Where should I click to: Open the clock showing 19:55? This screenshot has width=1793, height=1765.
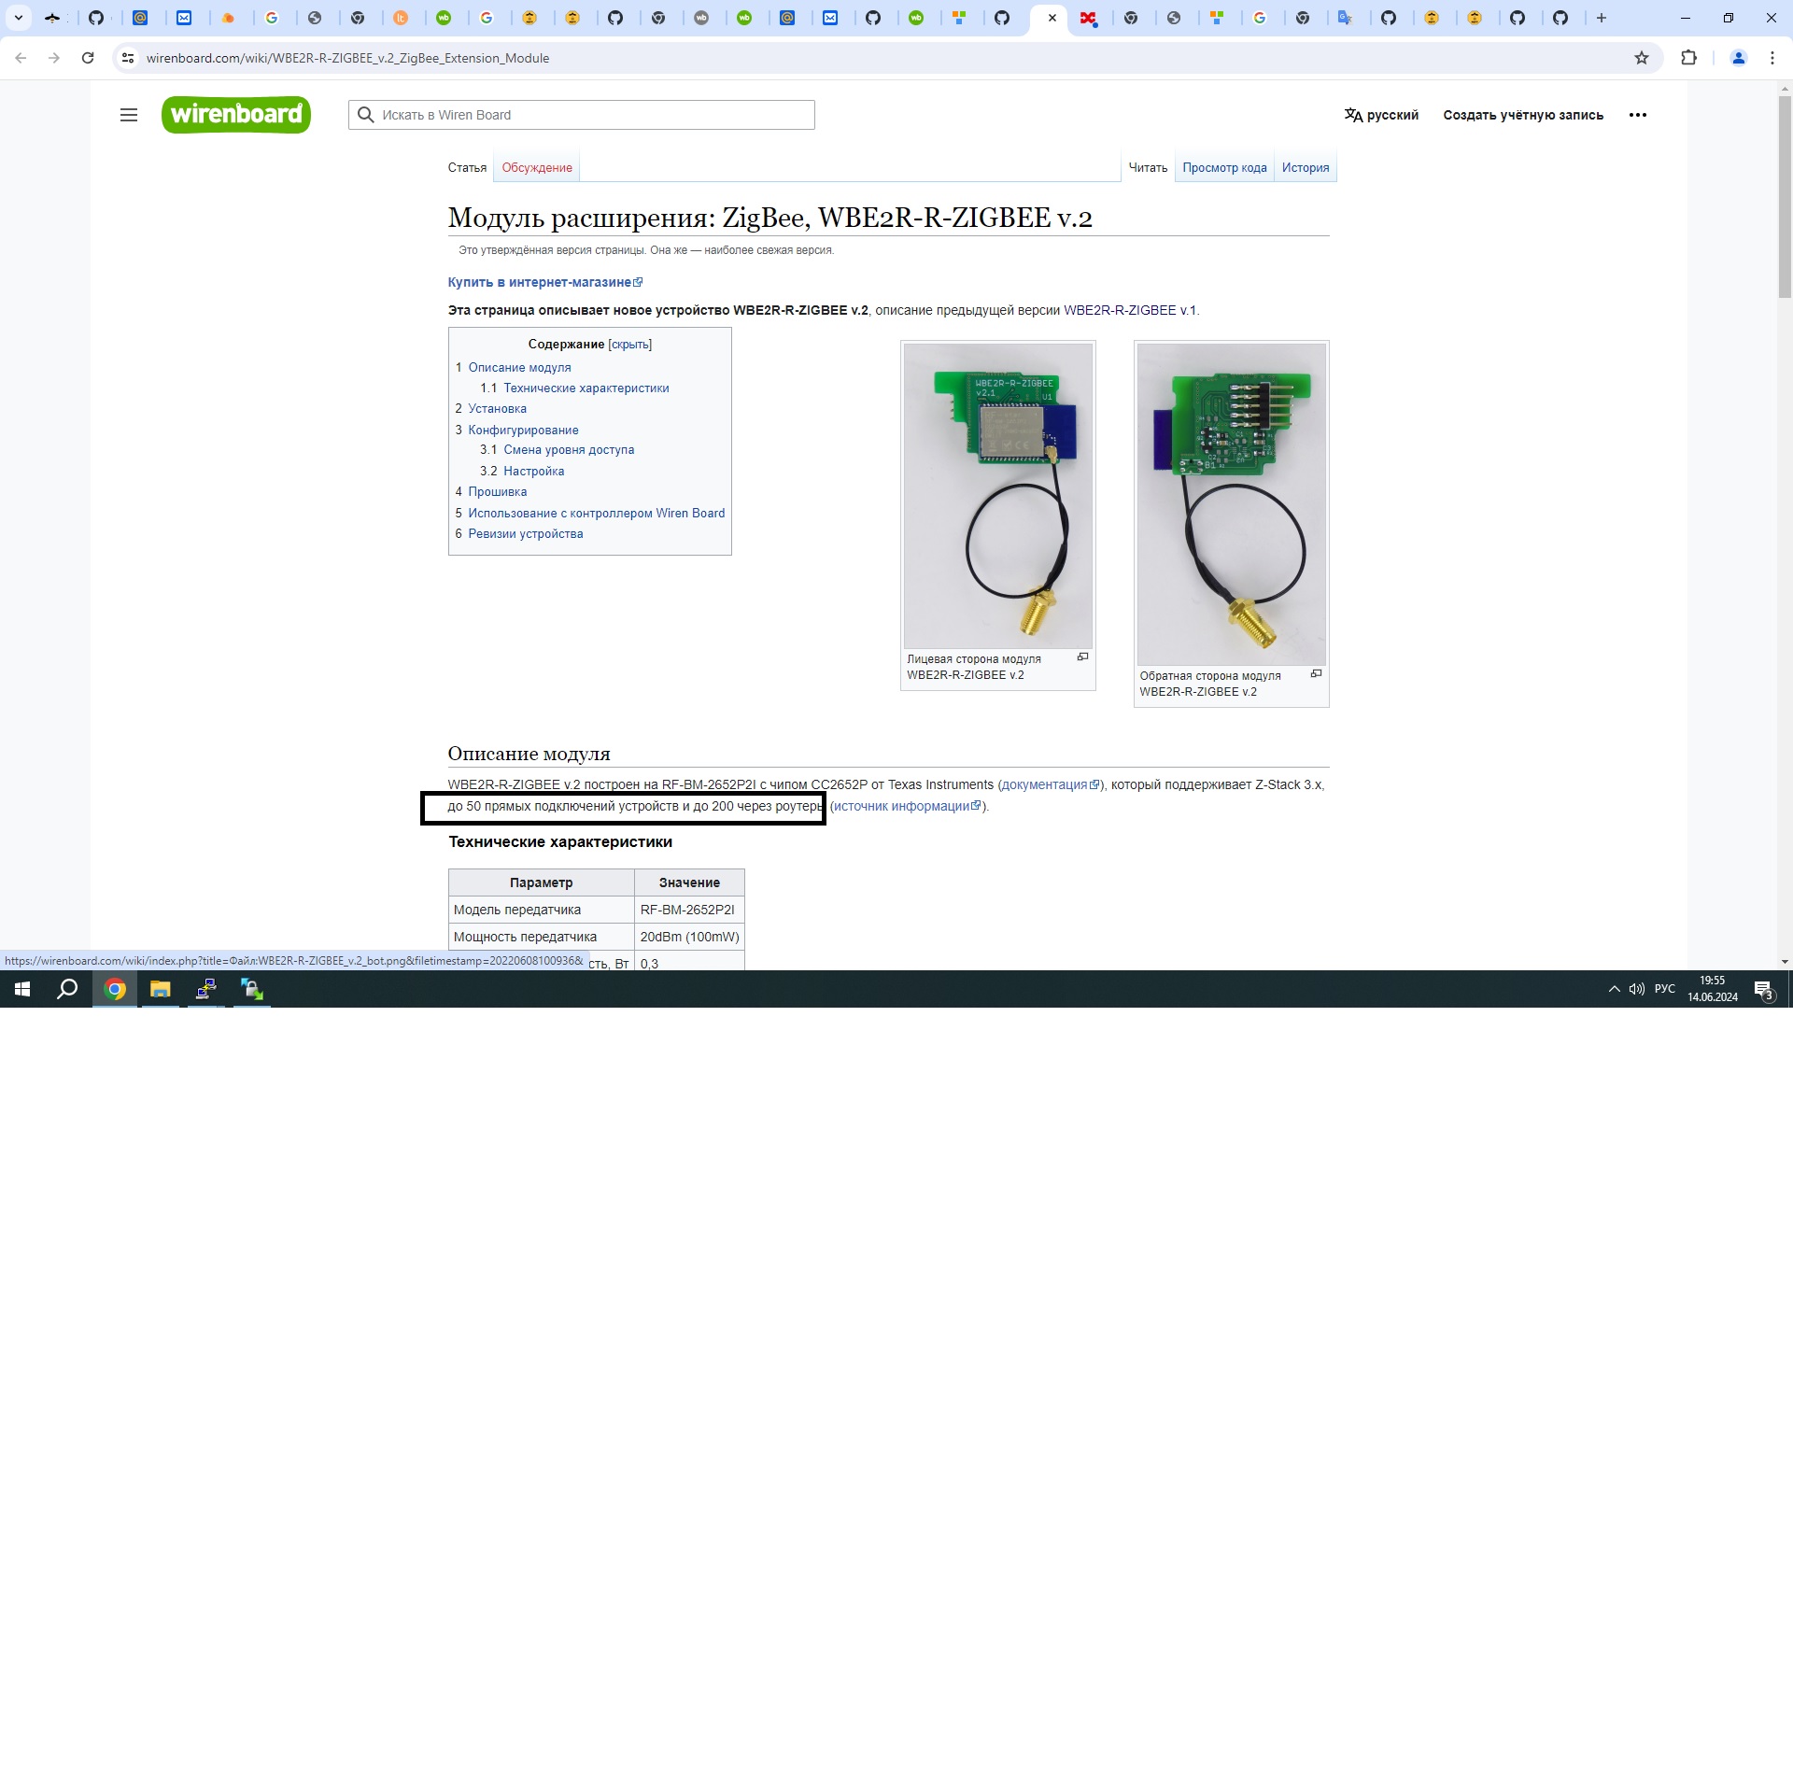(1713, 989)
